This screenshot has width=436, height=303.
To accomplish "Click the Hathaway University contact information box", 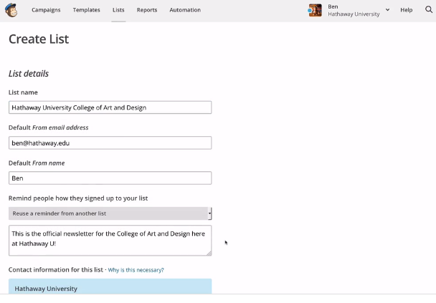I will (110, 287).
